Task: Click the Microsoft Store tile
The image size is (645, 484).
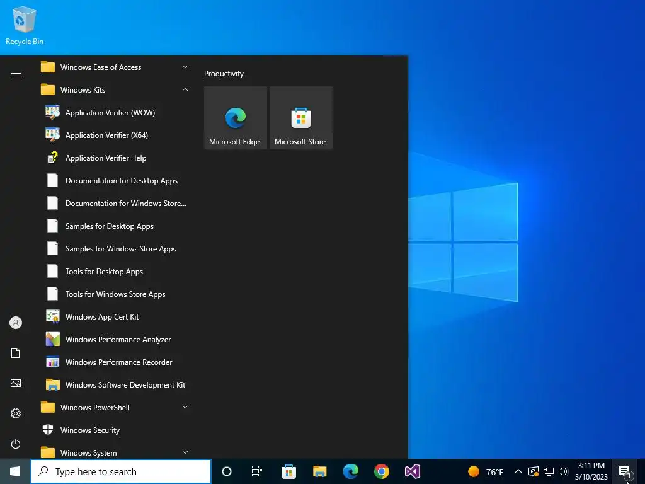Action: click(x=300, y=118)
